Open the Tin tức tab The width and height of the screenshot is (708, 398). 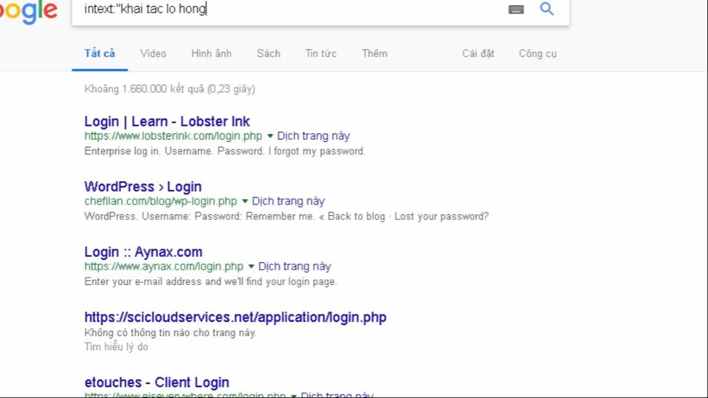321,53
